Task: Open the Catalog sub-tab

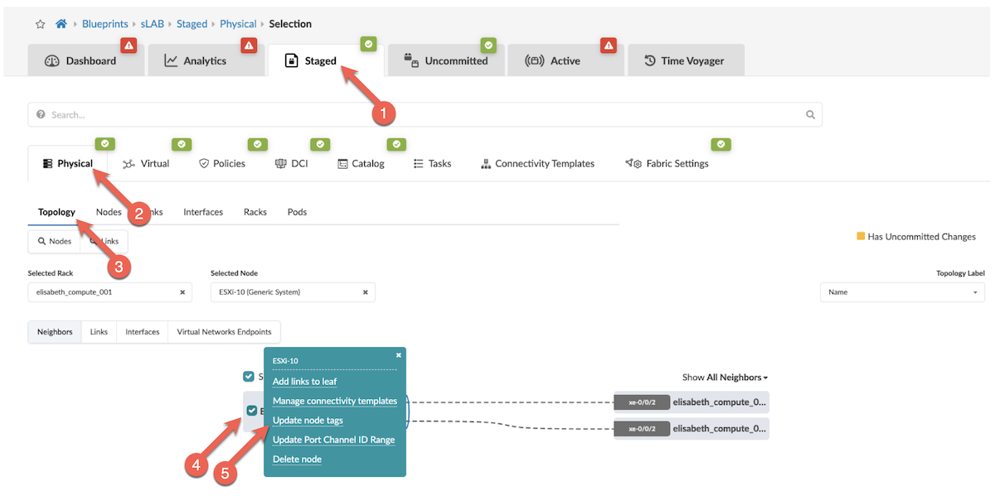Action: 362,163
